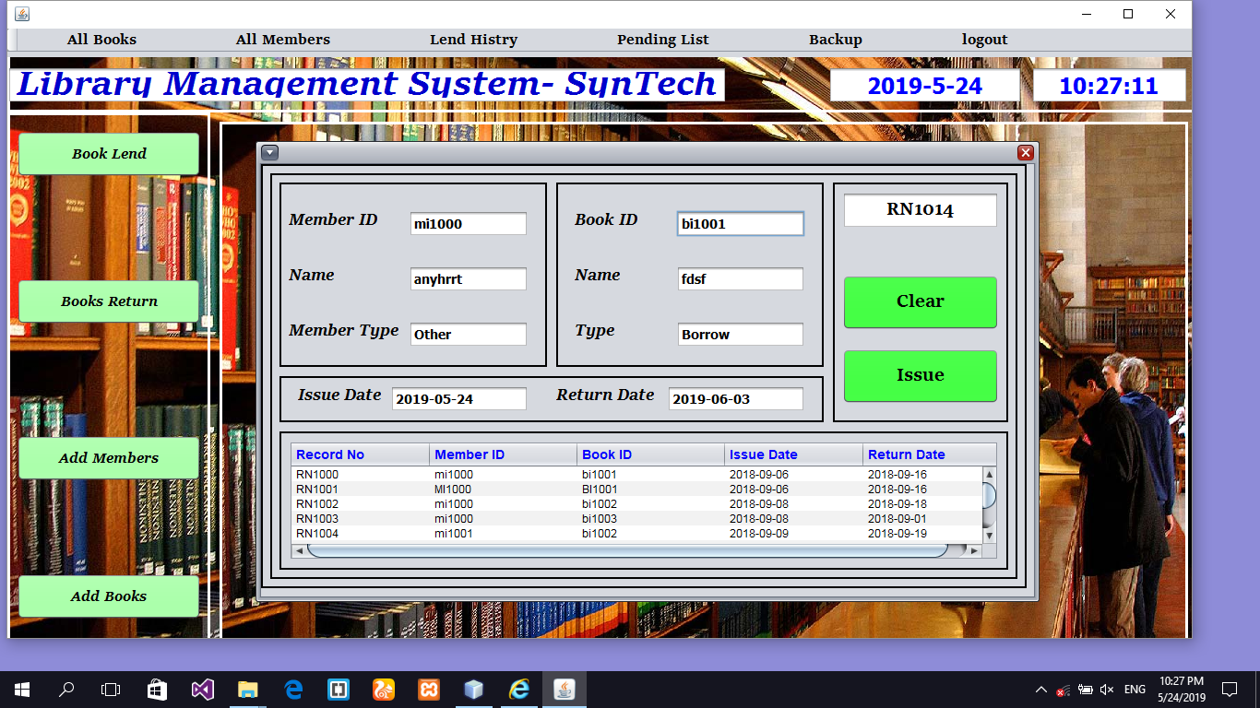Click the ENG language indicator
The width and height of the screenshot is (1260, 708).
pyautogui.click(x=1135, y=690)
